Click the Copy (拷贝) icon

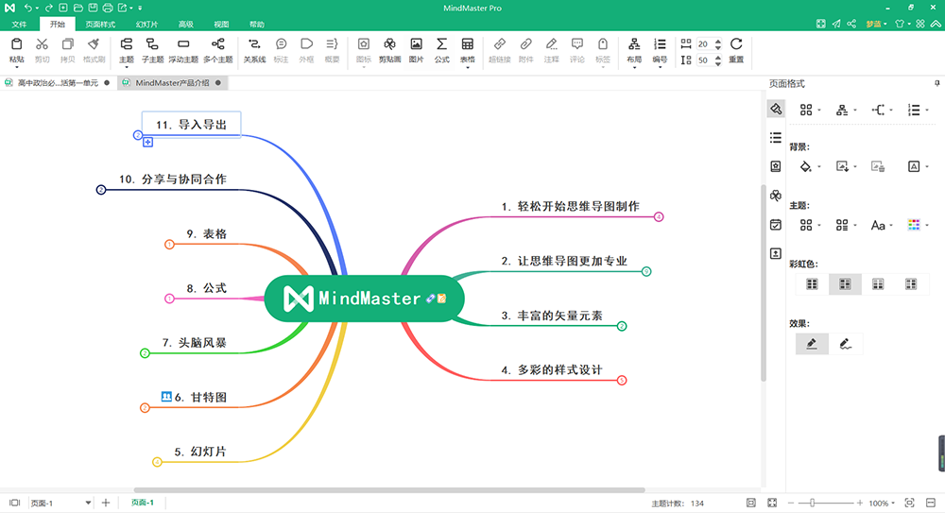pos(67,44)
